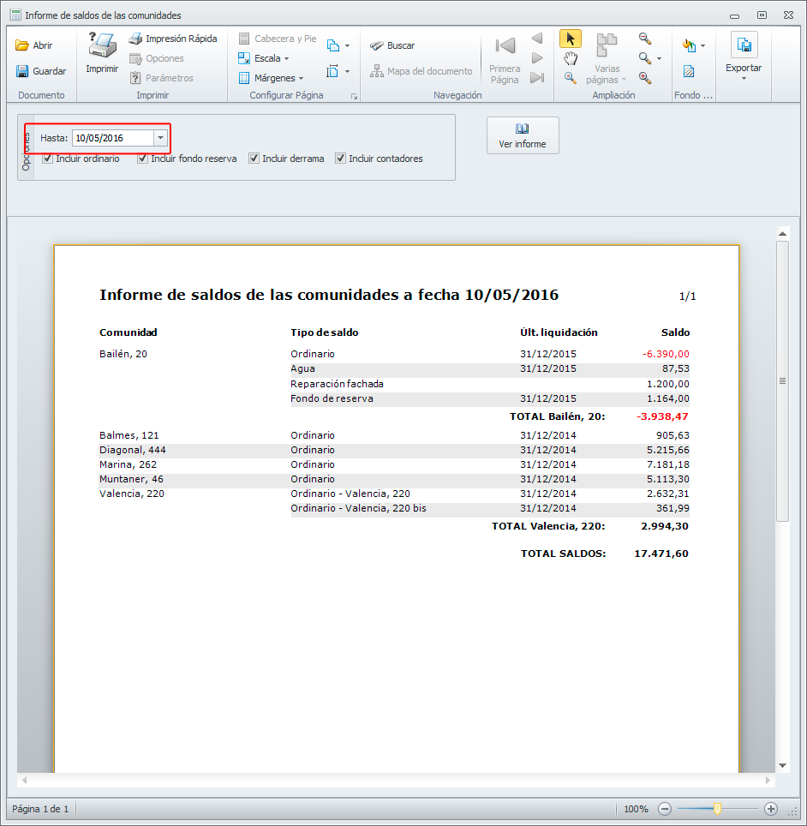
Task: Click the Abrir open document button
Action: pos(34,45)
